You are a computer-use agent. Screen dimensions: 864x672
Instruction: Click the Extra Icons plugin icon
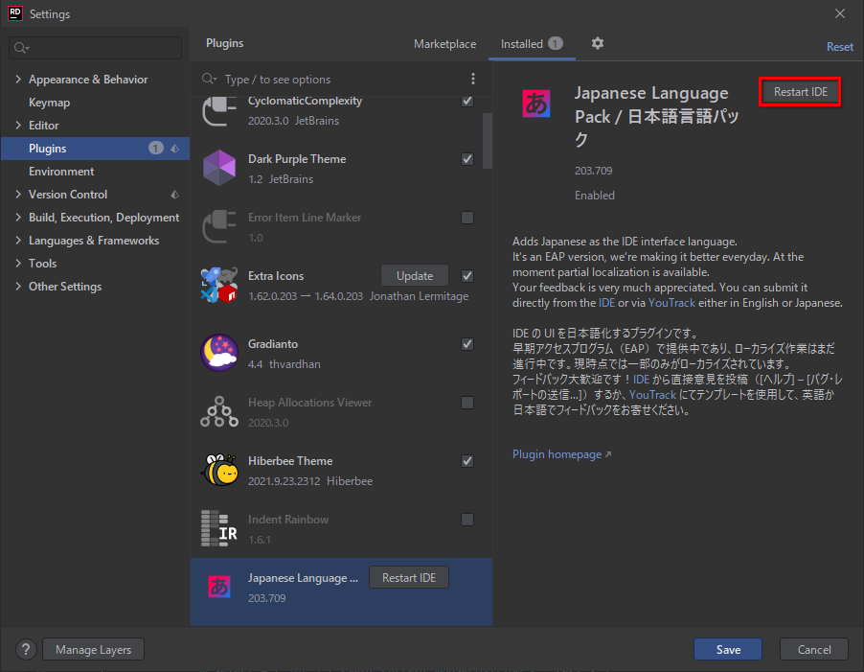click(x=219, y=285)
